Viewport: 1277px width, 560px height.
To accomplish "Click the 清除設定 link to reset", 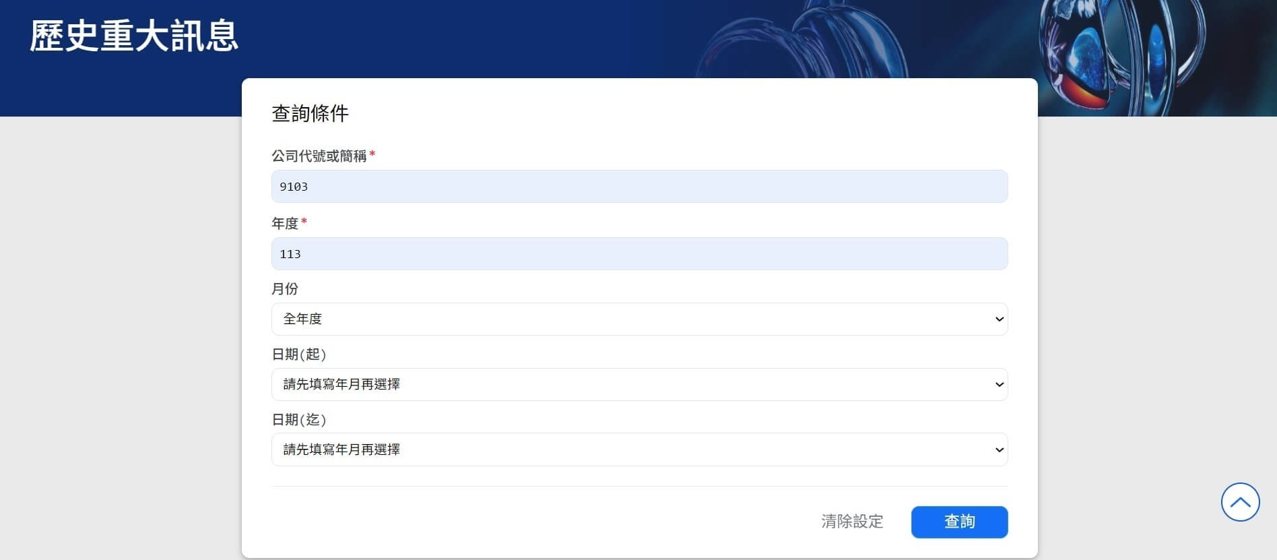I will tap(852, 522).
